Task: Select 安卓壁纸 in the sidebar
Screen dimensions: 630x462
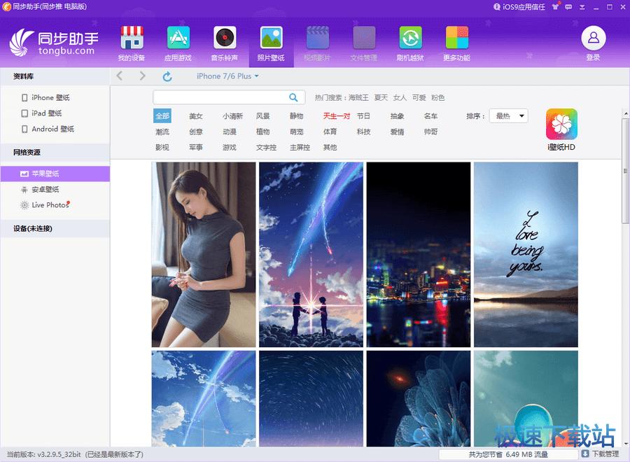Action: tap(45, 190)
